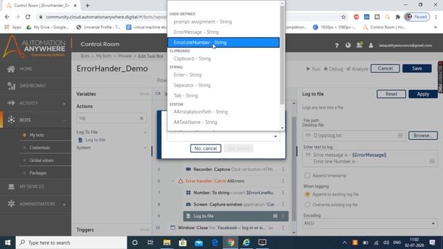Open options for Number: To string step

coord(283,192)
